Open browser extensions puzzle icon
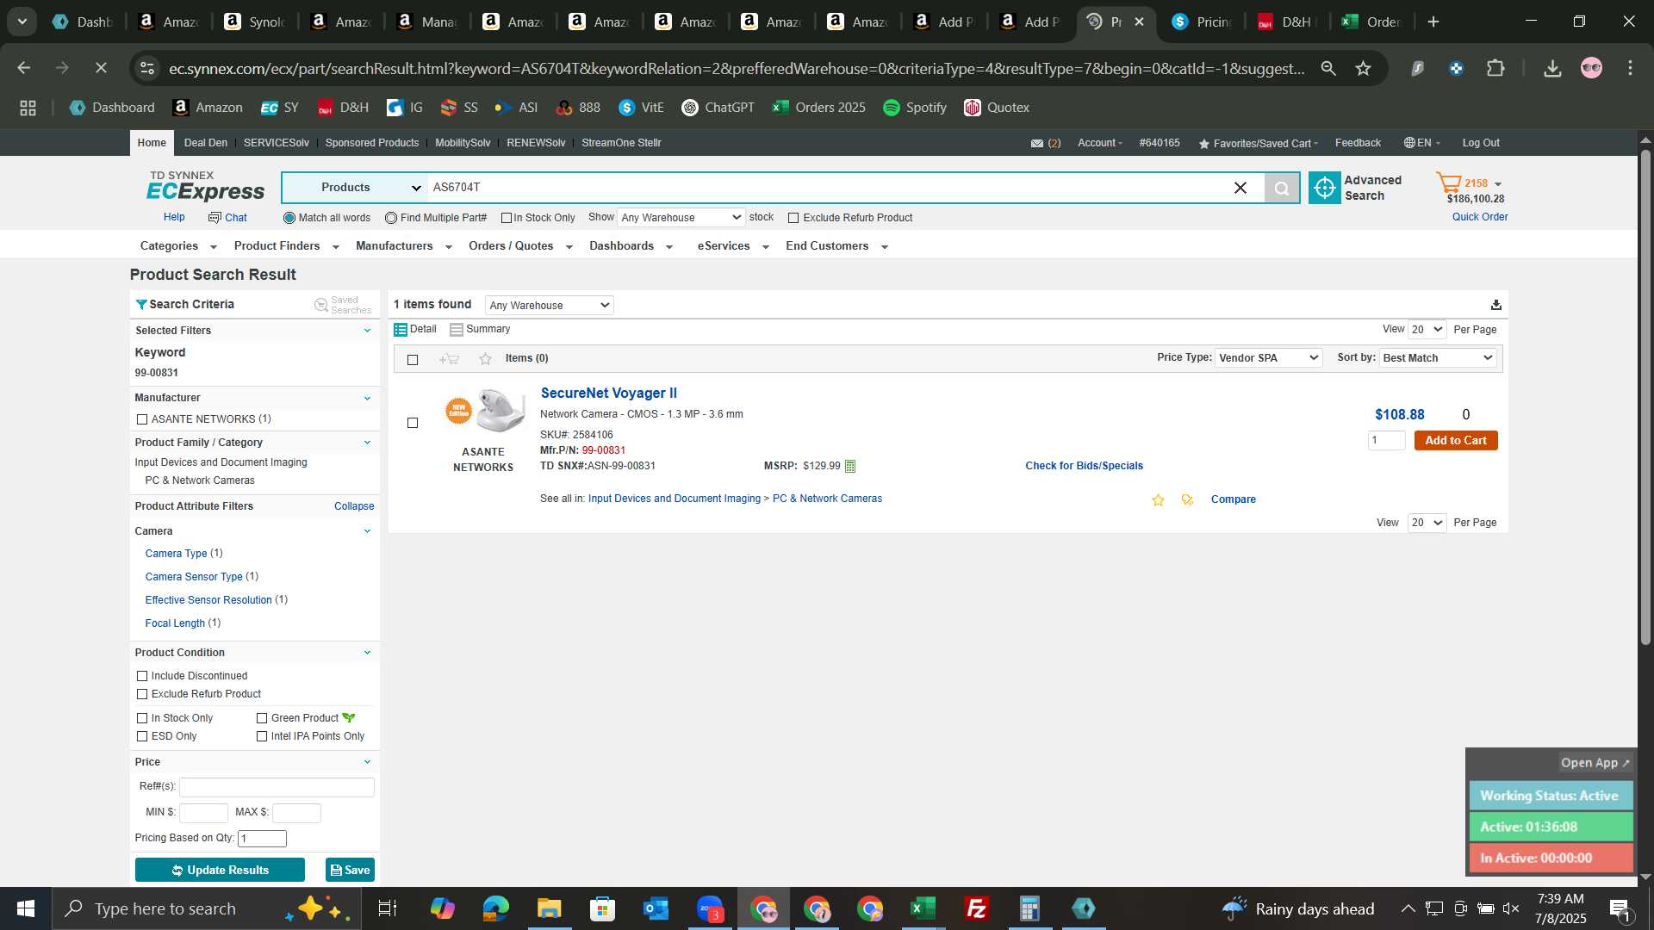The width and height of the screenshot is (1654, 930). (x=1495, y=68)
